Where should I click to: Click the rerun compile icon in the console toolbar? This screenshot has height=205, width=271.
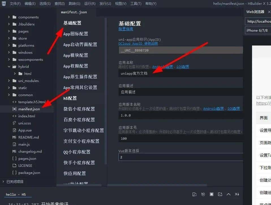[195, 194]
